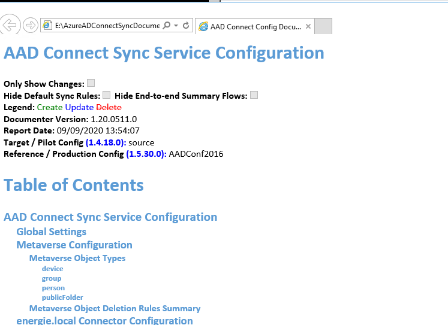The image size is (448, 325).
Task: Jump to Metaverse Object Types
Action: click(x=77, y=259)
